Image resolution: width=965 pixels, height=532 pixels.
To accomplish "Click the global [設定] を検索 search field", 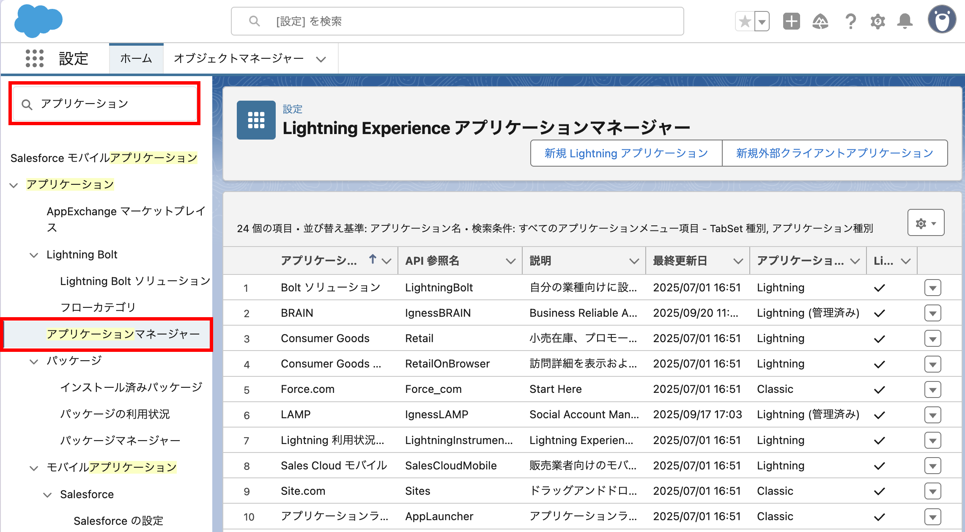I will point(457,21).
